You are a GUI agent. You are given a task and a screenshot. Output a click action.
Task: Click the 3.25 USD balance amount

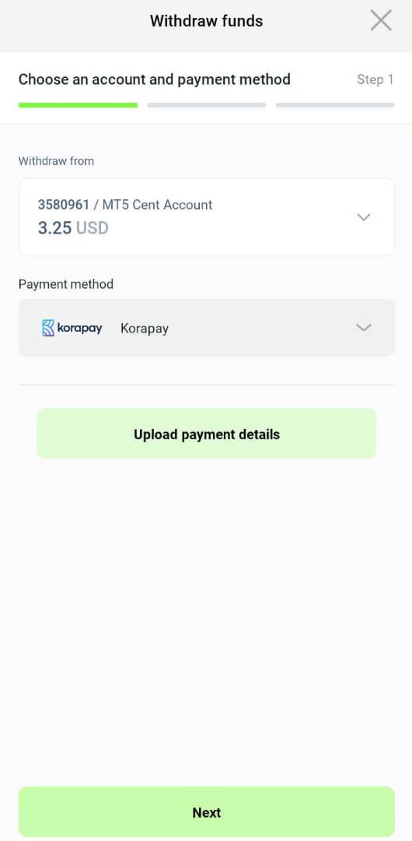tap(73, 228)
